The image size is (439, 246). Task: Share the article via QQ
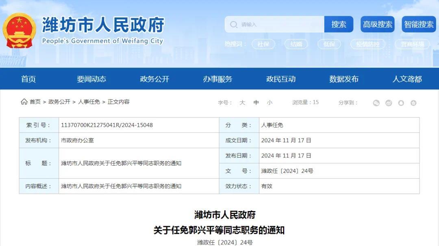pos(401,103)
